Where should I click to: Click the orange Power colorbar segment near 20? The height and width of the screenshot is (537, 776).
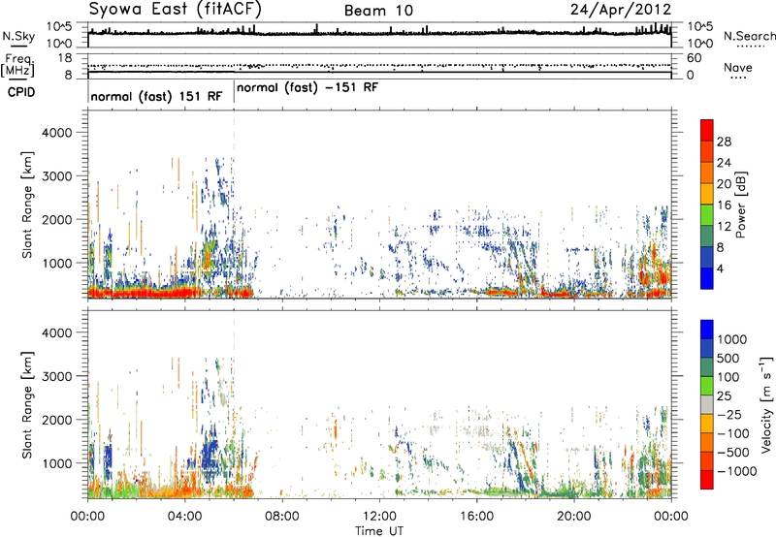[x=707, y=173]
